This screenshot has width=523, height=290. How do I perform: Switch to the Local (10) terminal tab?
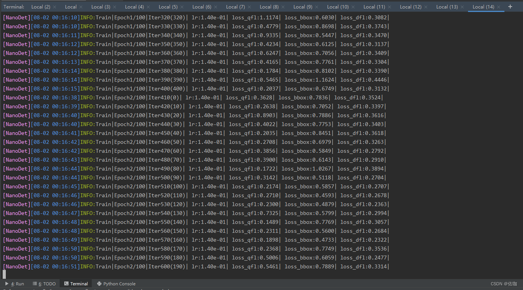[x=338, y=7]
